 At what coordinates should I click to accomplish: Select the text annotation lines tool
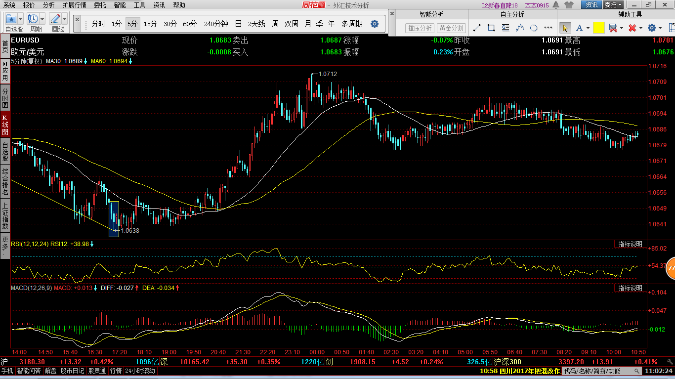[506, 28]
